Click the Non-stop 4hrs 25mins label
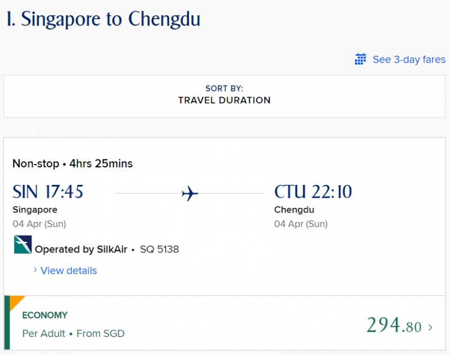Screen dimensions: 450x355 (72, 163)
